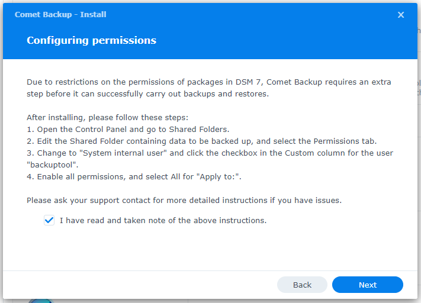Screen dimensions: 421x303
Task: Click the 'Configuring permissions' heading
Action: pos(91,41)
